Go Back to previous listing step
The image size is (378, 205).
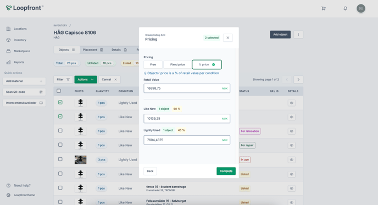click(x=150, y=171)
